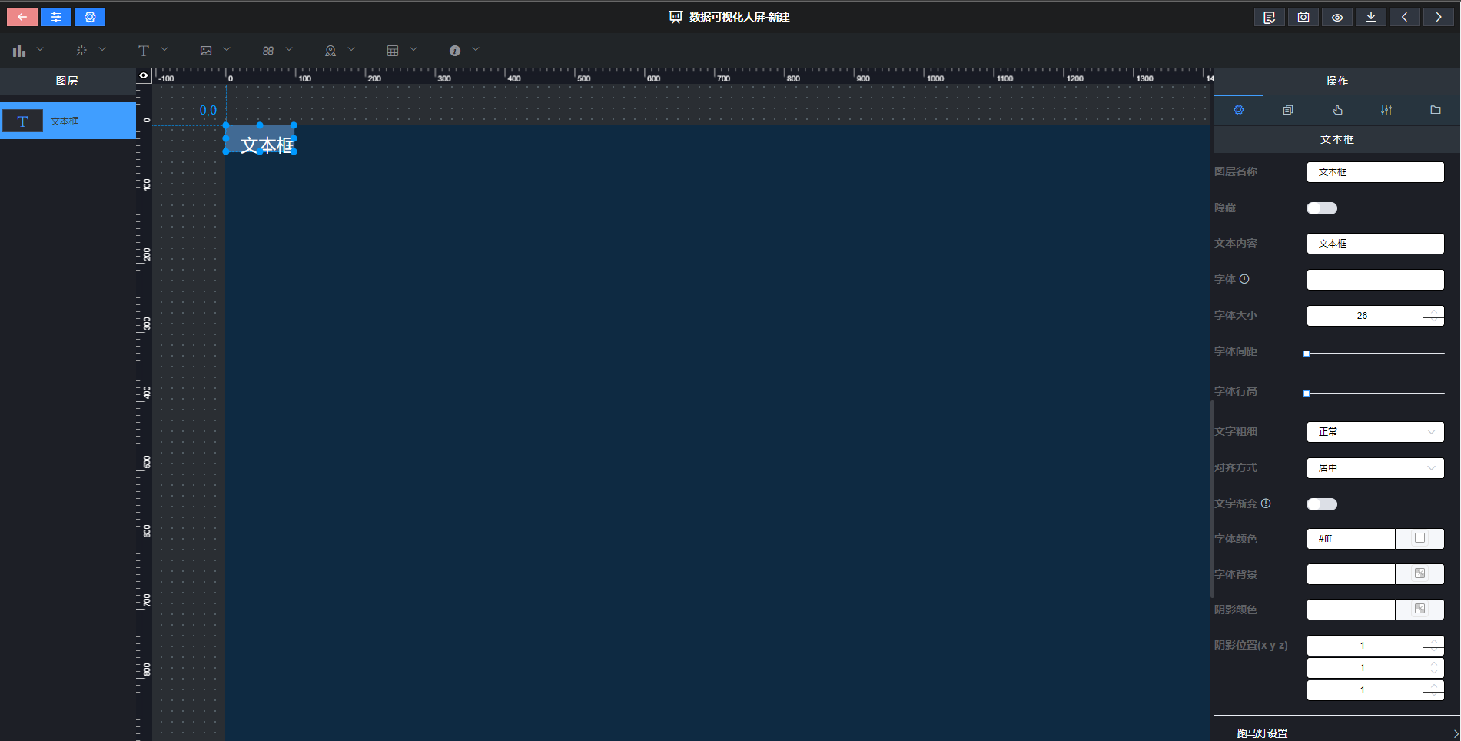The height and width of the screenshot is (741, 1461).
Task: Expand the map pin dropdown arrow
Action: pyautogui.click(x=351, y=49)
